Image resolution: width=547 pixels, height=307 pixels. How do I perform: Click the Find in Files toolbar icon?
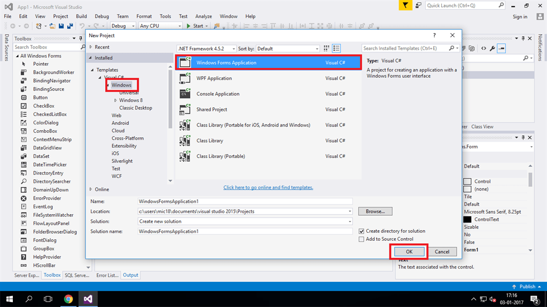coord(217,26)
